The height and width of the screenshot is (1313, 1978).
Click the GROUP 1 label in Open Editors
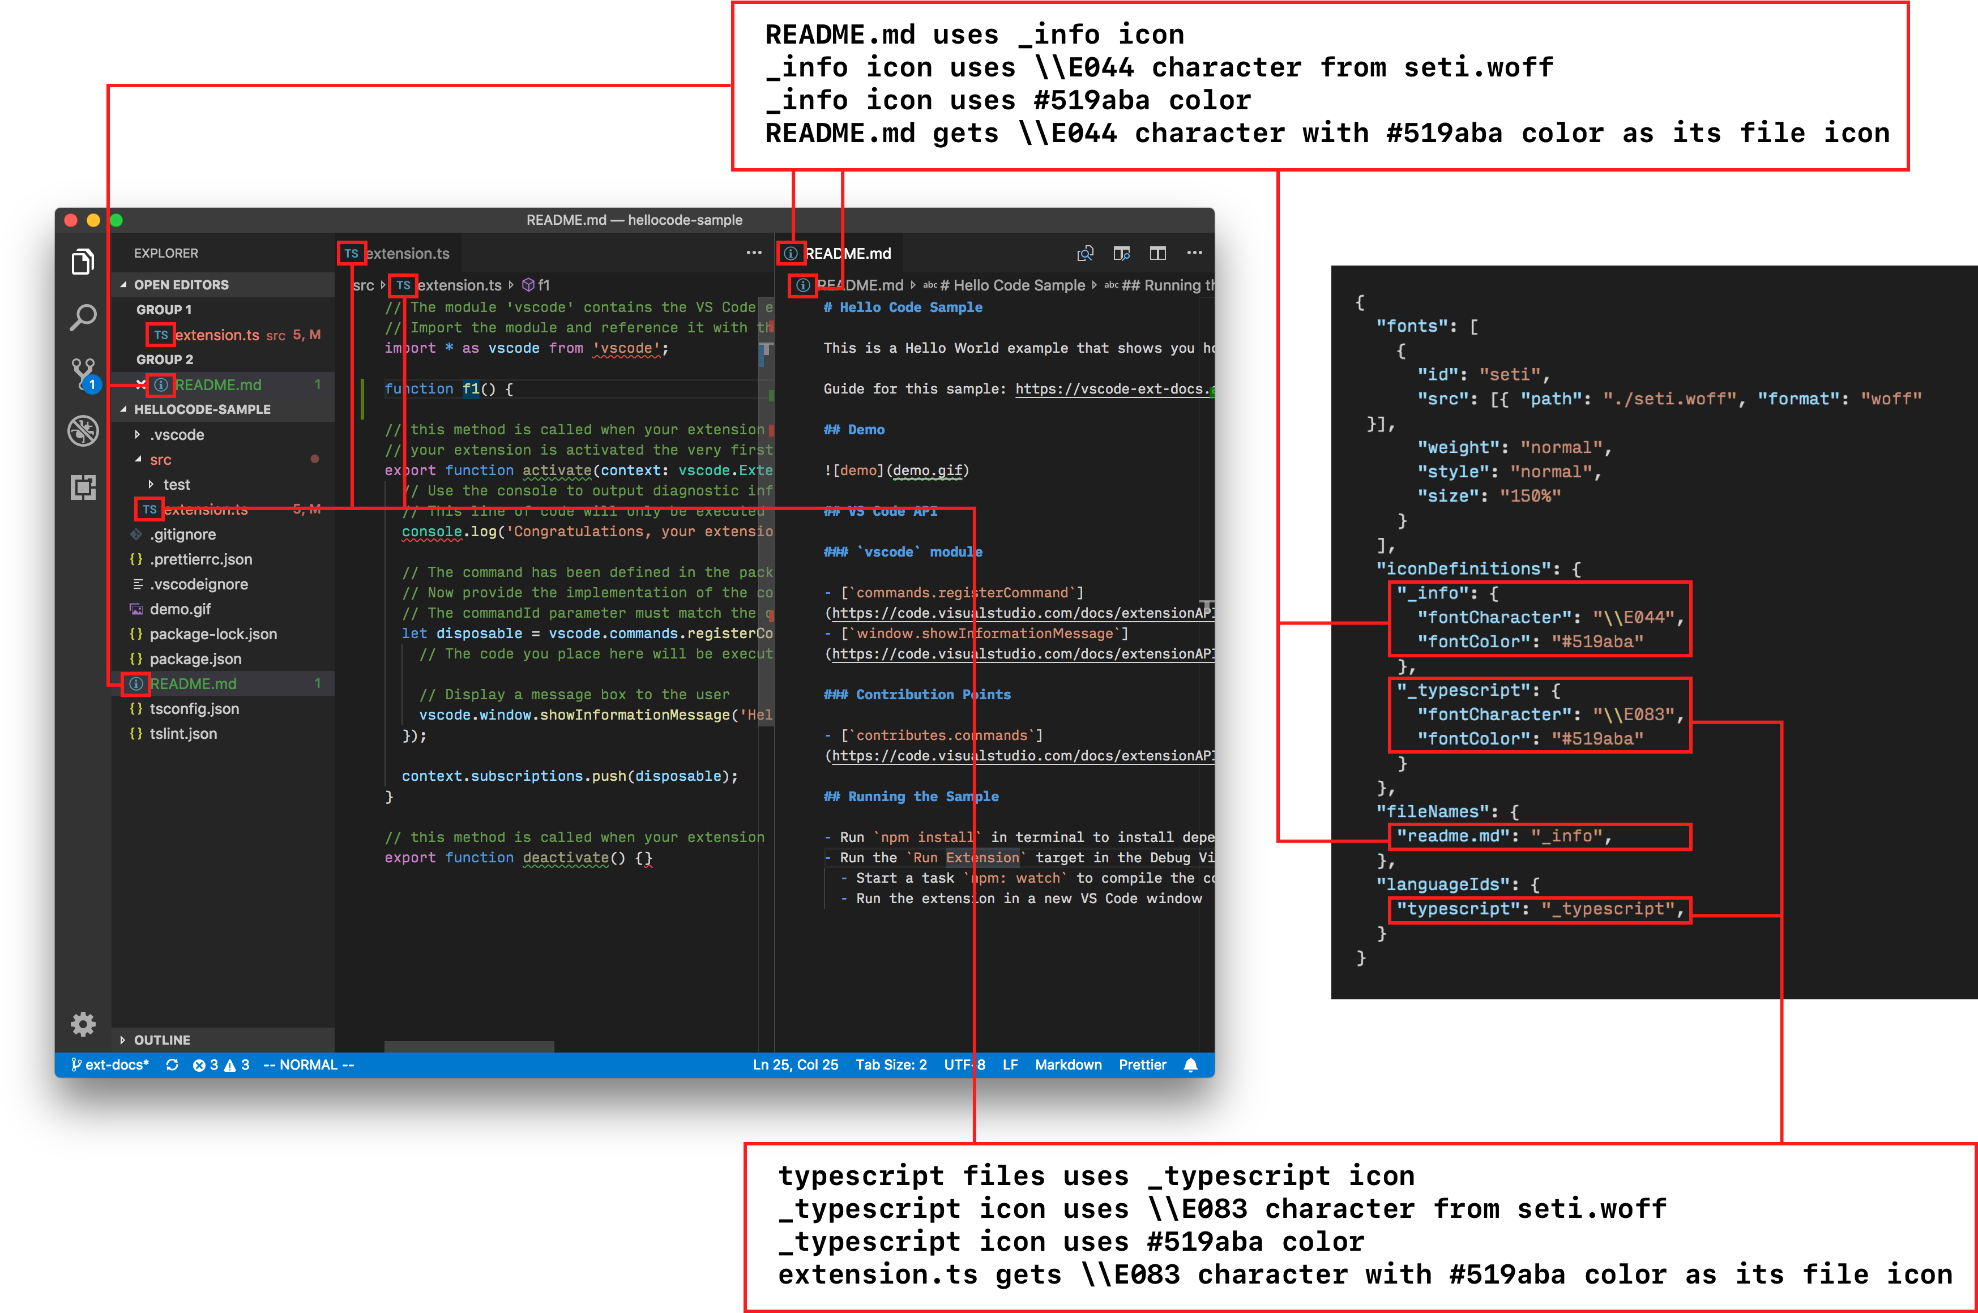click(x=164, y=310)
